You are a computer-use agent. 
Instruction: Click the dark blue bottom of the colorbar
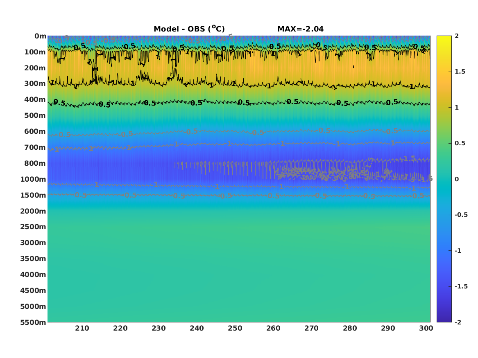point(444,320)
